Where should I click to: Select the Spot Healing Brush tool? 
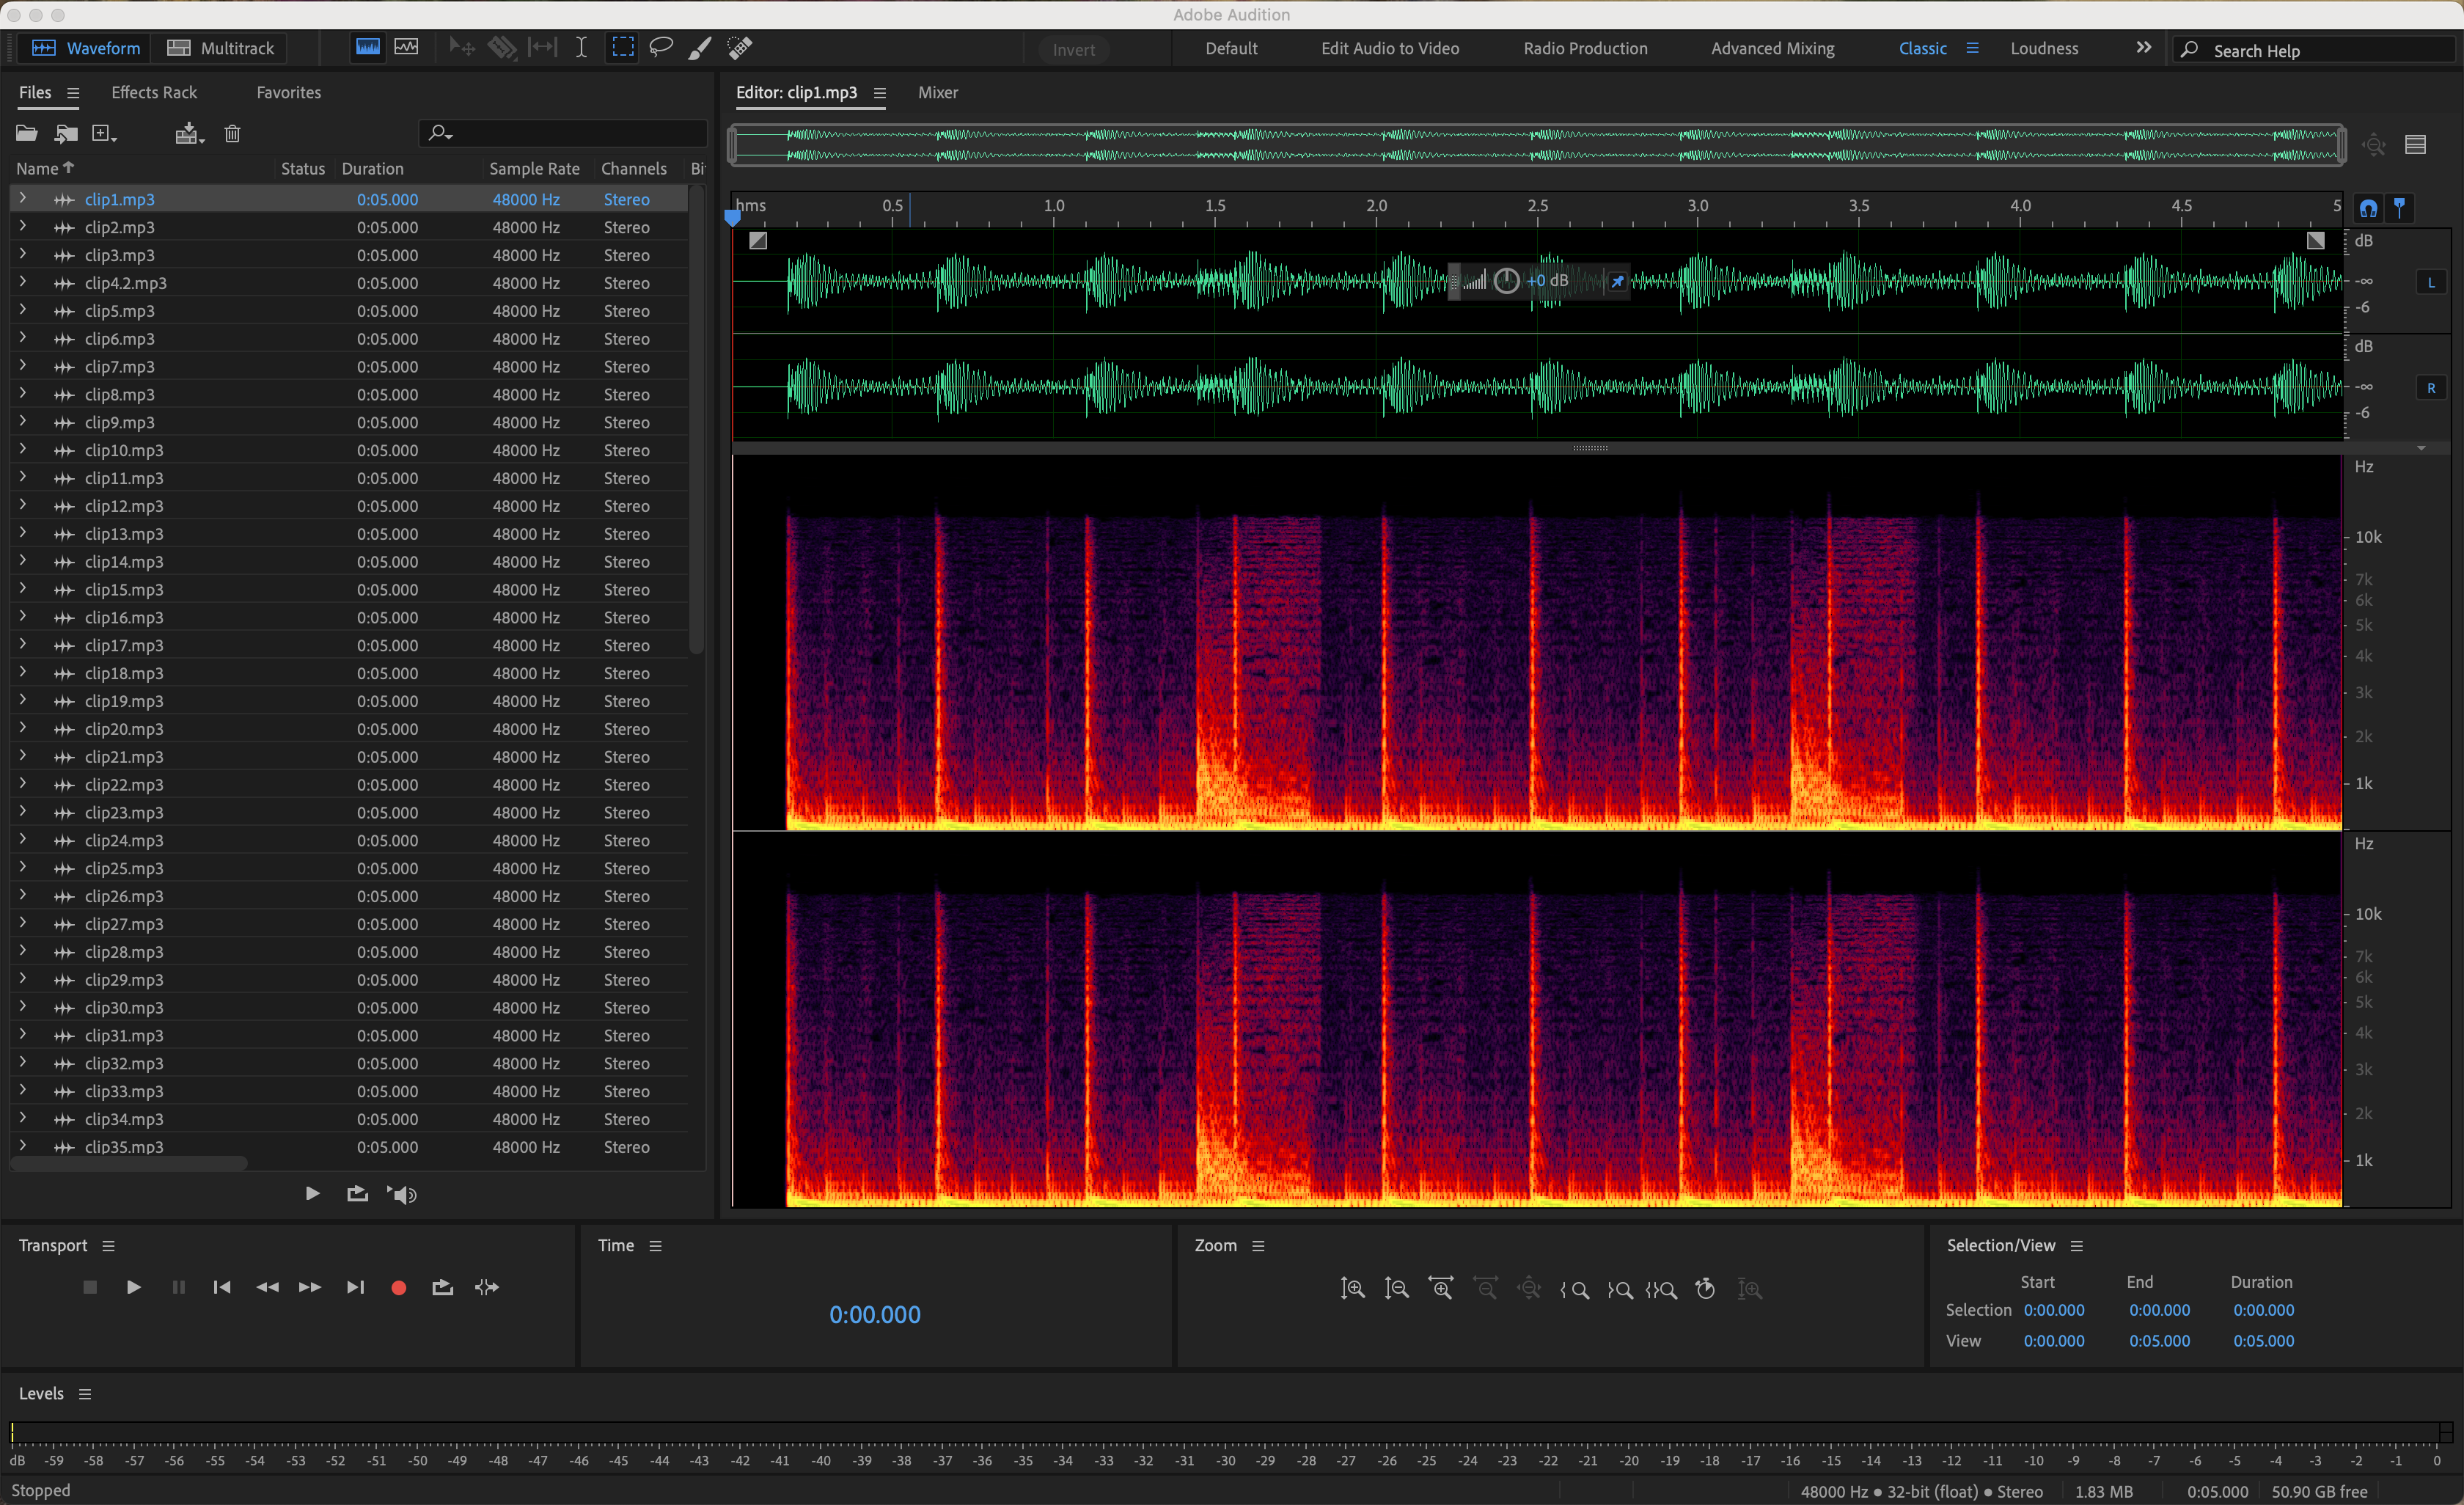pos(739,47)
